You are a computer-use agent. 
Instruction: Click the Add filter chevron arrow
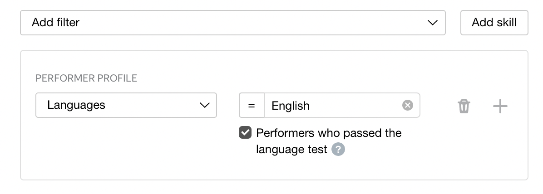point(433,23)
